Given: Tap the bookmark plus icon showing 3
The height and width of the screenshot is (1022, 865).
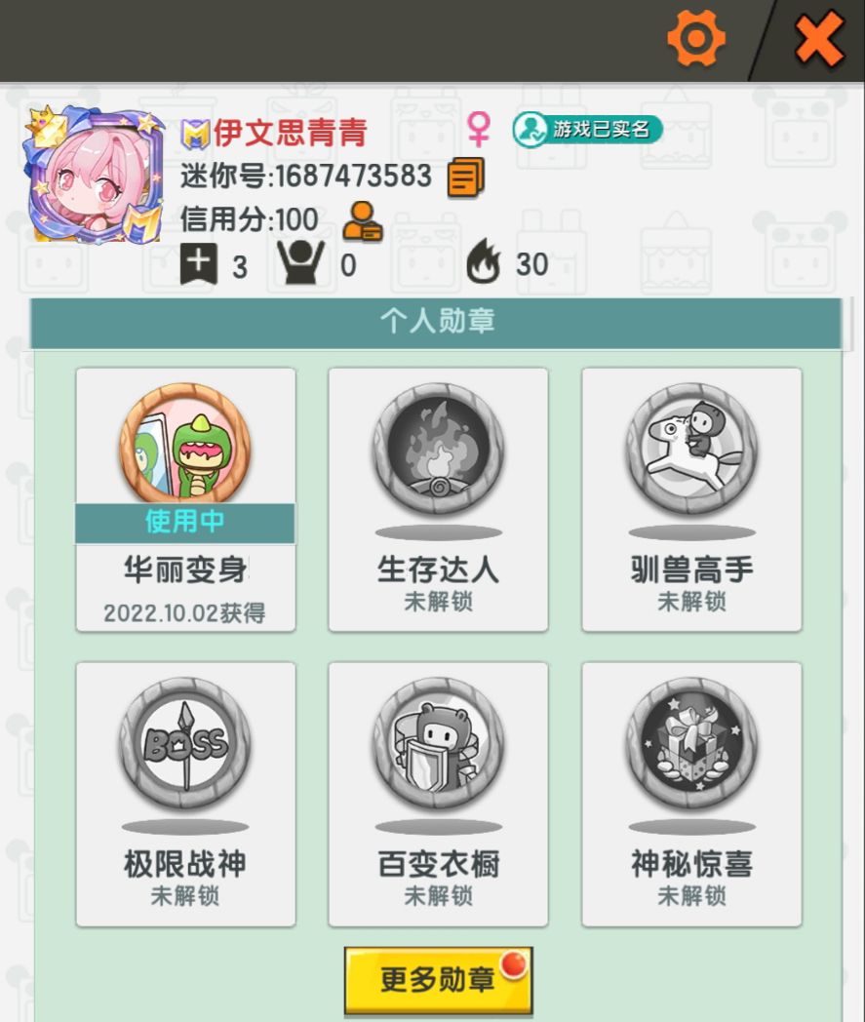Looking at the screenshot, I should coord(198,263).
